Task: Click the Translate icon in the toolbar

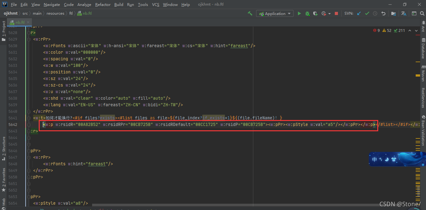Action: click(404, 13)
